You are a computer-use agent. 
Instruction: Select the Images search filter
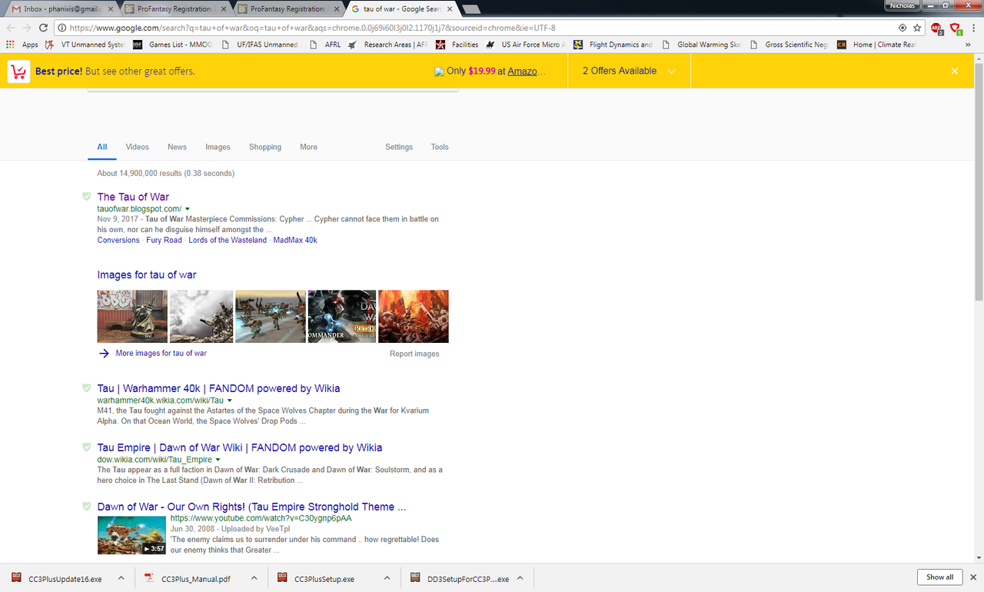[x=218, y=147]
